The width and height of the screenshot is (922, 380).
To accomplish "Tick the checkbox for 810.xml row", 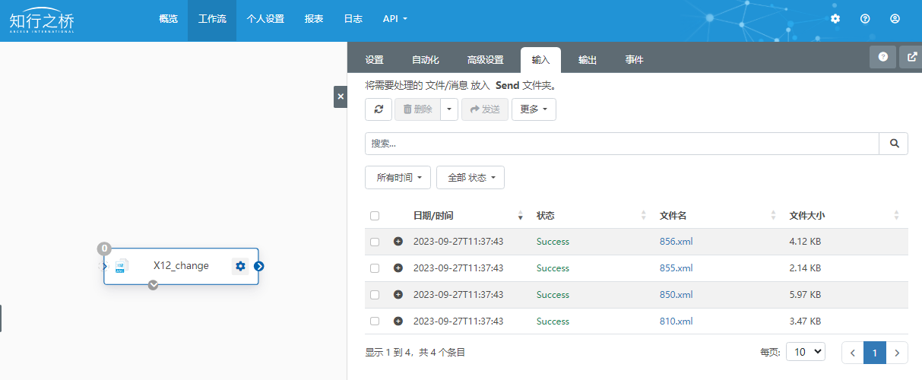I will (375, 321).
